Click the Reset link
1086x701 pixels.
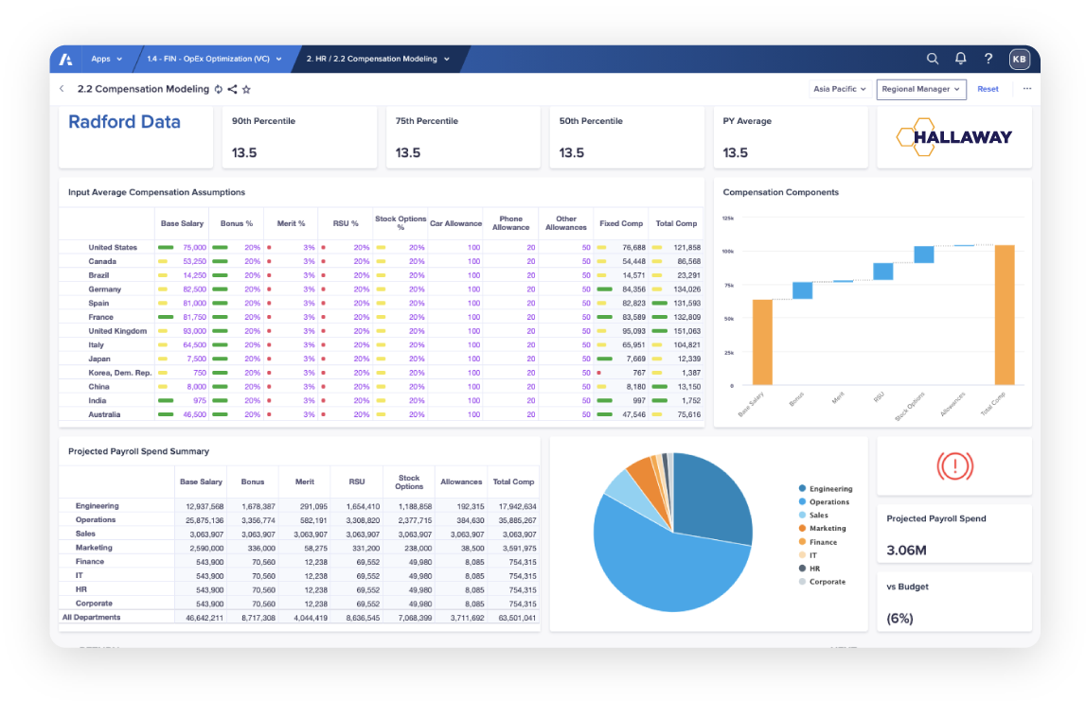[x=988, y=89]
